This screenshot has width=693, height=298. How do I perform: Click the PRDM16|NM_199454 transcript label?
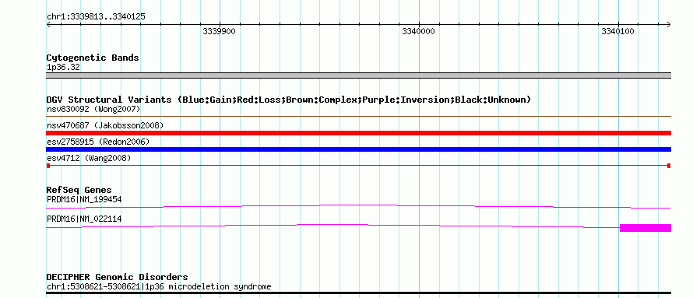point(84,199)
